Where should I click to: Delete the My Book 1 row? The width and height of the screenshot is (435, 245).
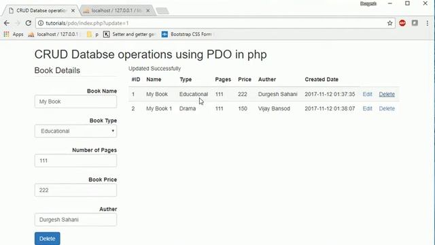click(387, 109)
